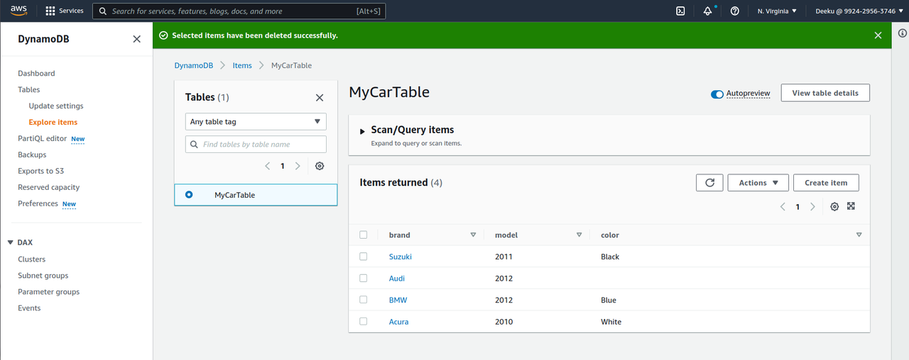Open the Actions dropdown menu
This screenshot has height=360, width=909.
[x=758, y=183]
